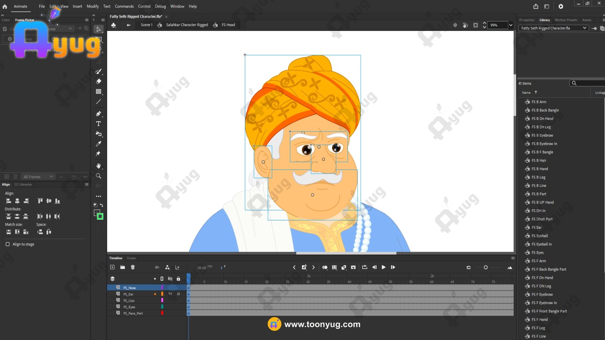The width and height of the screenshot is (605, 340).
Task: Click the layer parenting view icon
Action: click(x=167, y=267)
